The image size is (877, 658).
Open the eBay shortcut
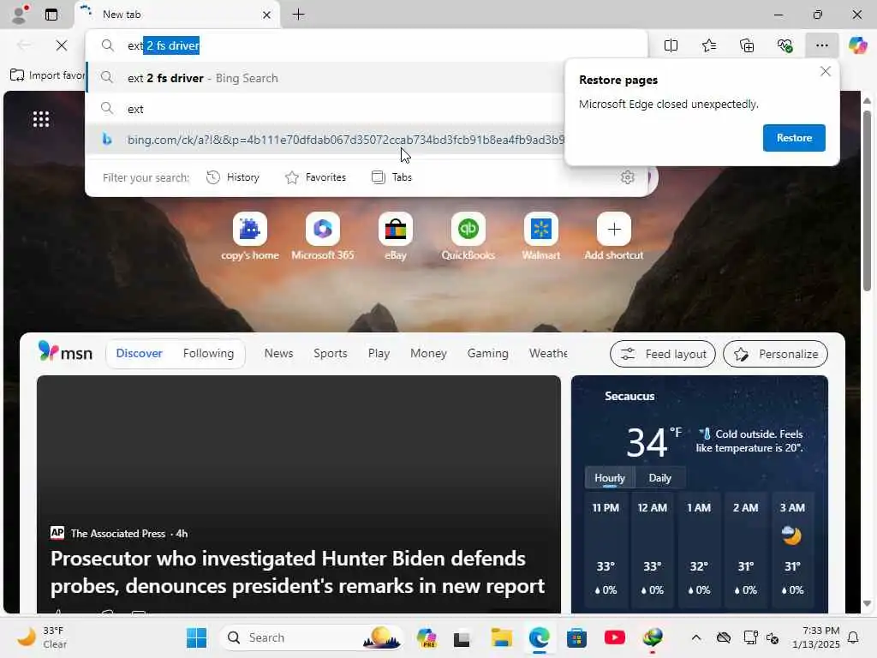pyautogui.click(x=396, y=236)
